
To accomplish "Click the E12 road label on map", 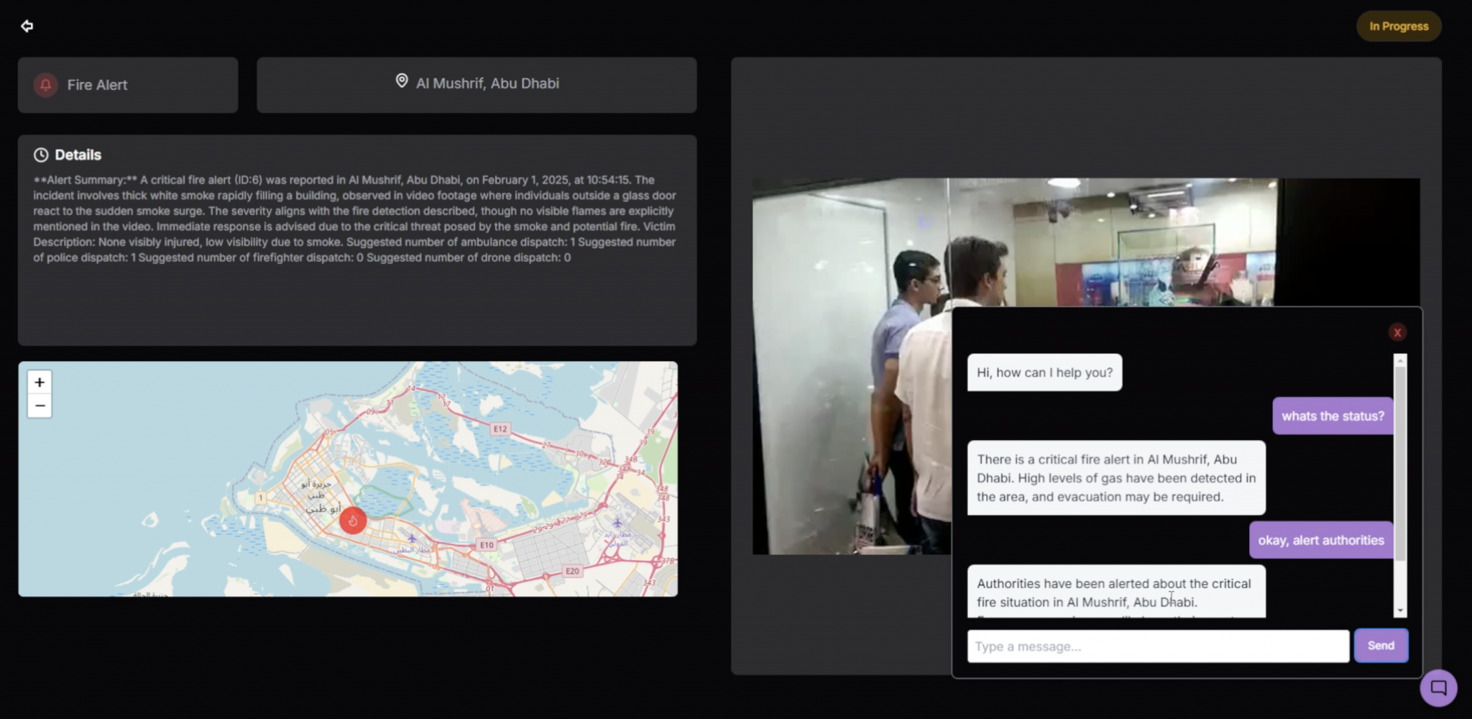I will pos(500,429).
